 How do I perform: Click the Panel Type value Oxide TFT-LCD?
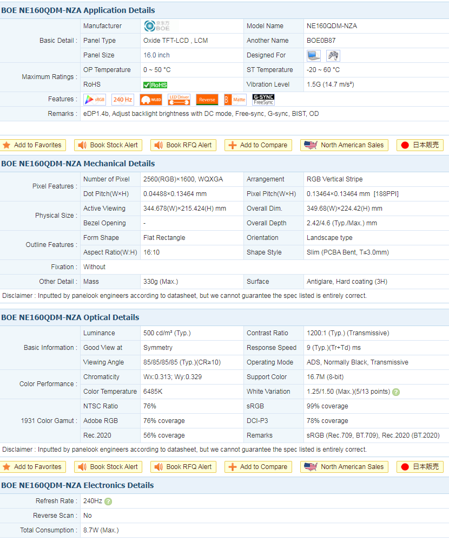(x=175, y=41)
